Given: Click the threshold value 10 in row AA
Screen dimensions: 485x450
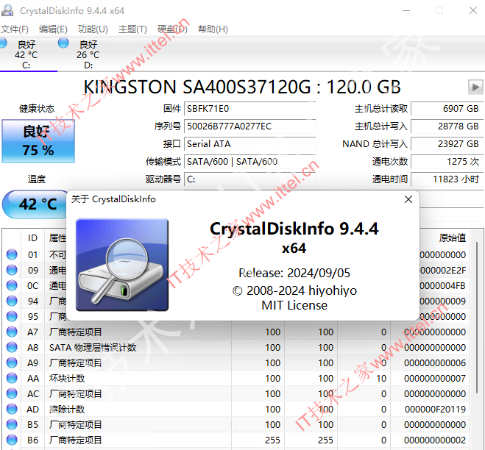Looking at the screenshot, I should click(x=381, y=378).
